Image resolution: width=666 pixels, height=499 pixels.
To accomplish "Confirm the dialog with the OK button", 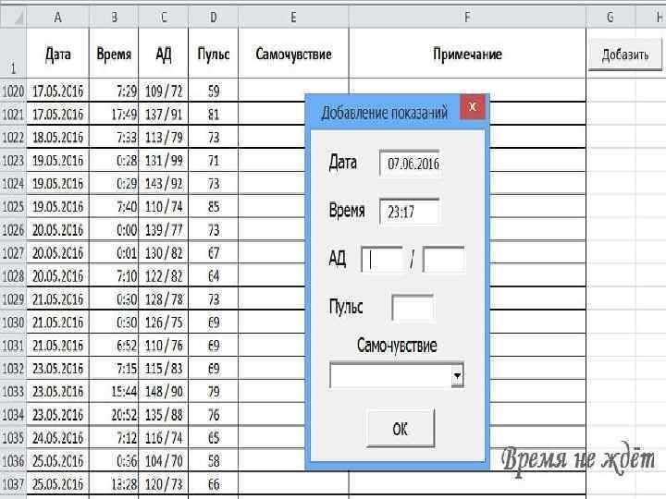I will coord(401,429).
